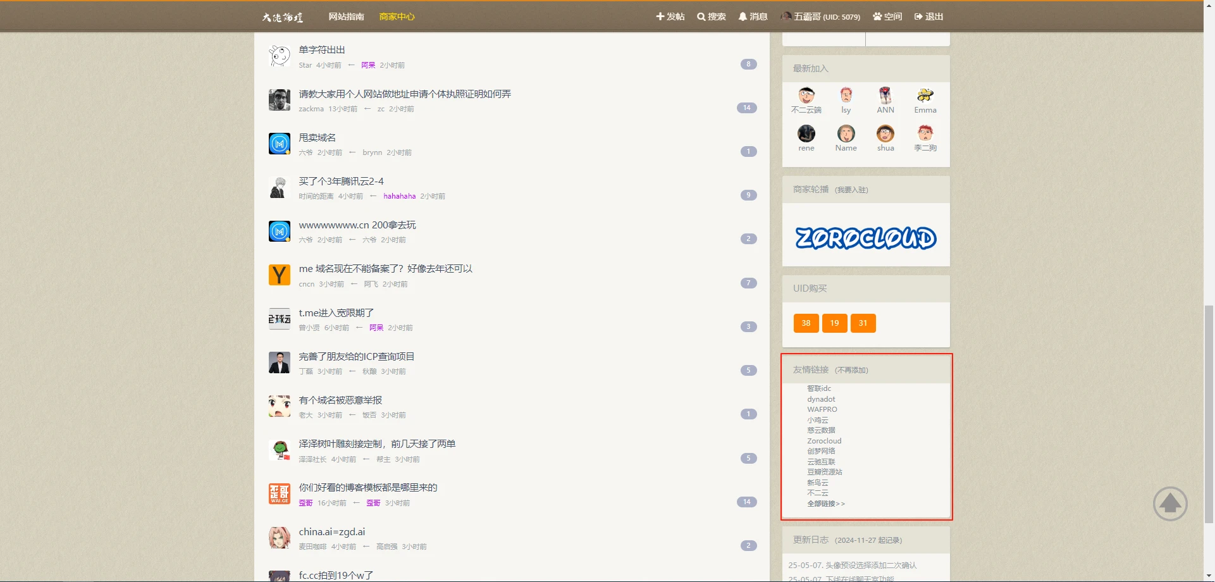Click the ZoroCloud merchant banner
Viewport: 1215px width, 582px height.
[x=865, y=238]
